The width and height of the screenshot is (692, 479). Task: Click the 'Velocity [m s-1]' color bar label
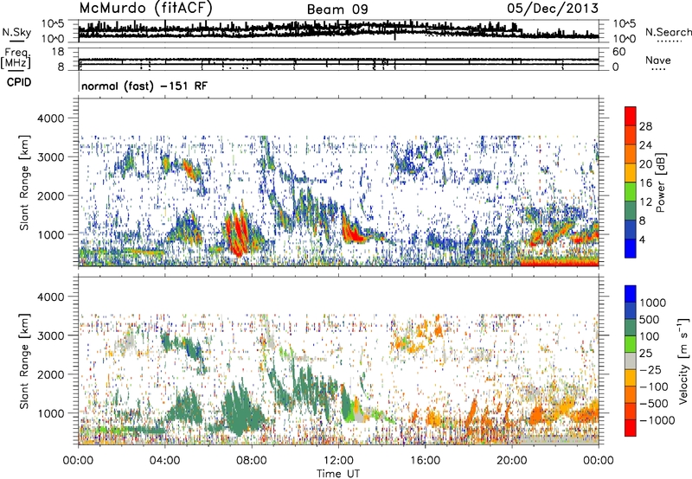pyautogui.click(x=683, y=361)
